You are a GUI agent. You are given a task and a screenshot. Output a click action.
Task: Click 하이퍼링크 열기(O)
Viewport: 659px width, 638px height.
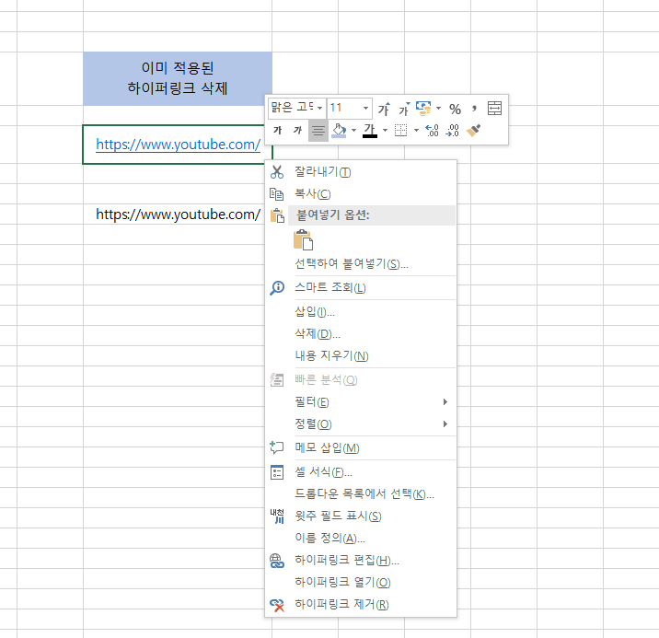click(361, 582)
